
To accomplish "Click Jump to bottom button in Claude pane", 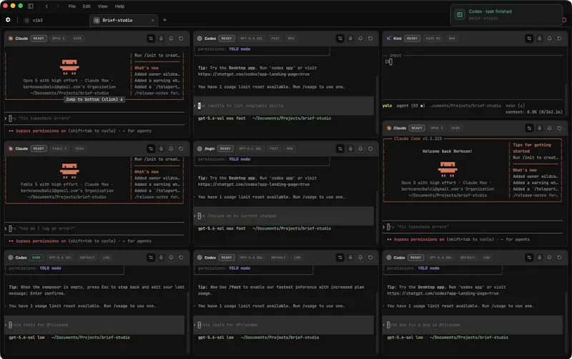I will pos(94,99).
